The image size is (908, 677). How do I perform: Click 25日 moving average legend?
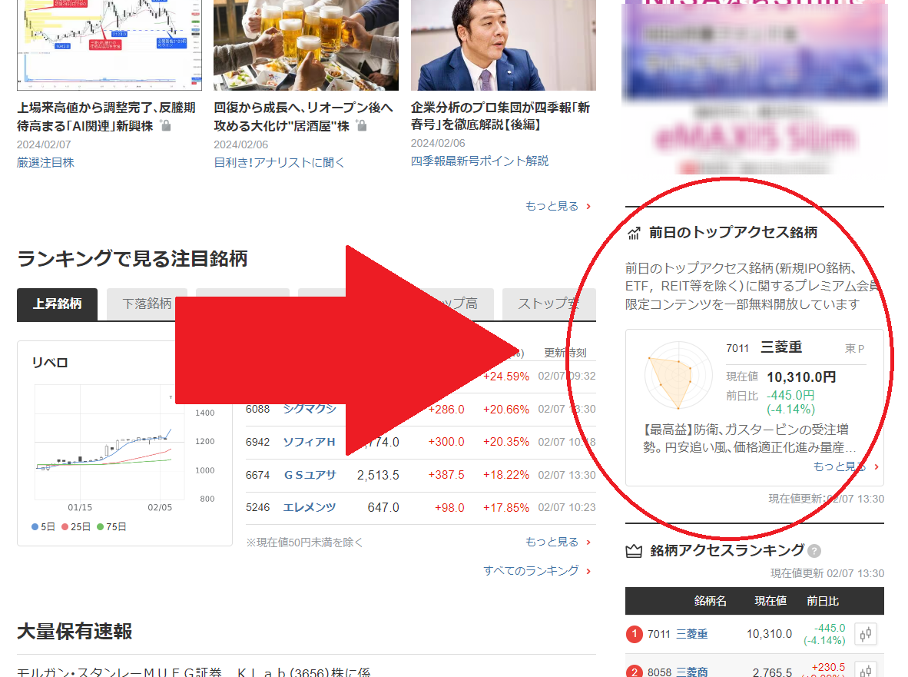[x=76, y=527]
